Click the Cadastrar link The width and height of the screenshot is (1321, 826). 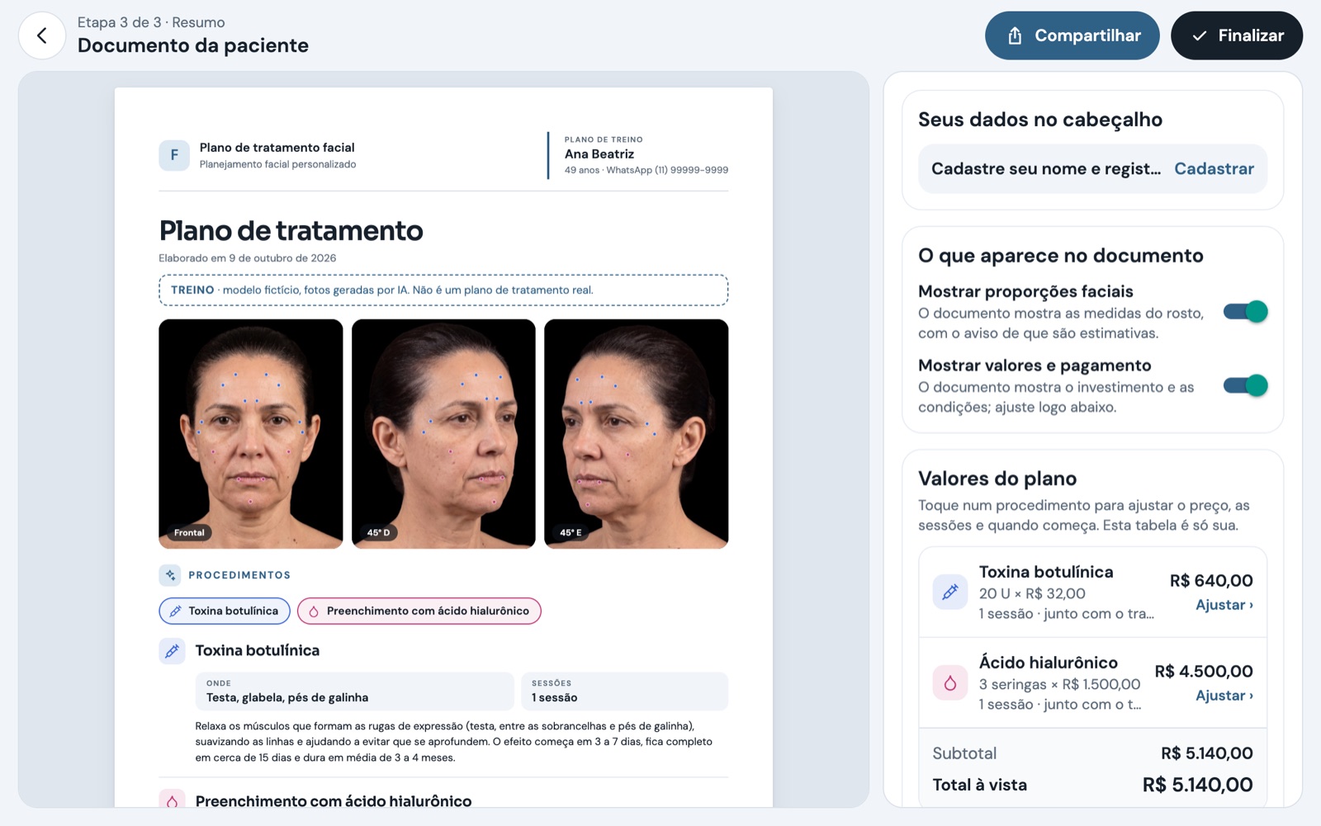[x=1214, y=168]
